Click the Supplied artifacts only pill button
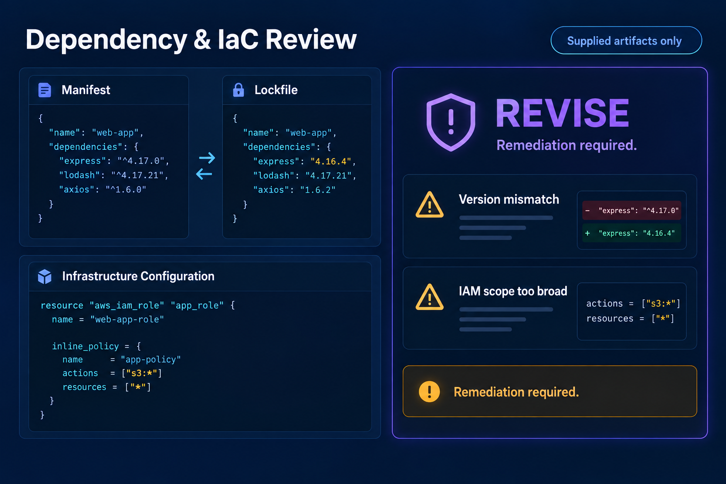 click(x=626, y=41)
